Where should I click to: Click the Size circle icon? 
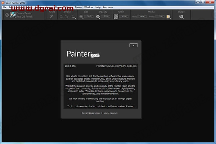tap(81, 17)
